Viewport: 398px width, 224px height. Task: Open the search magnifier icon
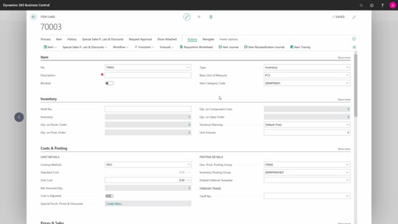pyautogui.click(x=361, y=5)
